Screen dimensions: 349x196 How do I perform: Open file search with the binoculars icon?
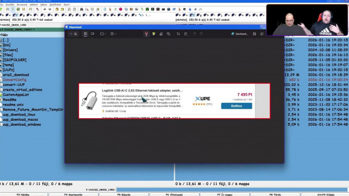pyautogui.click(x=81, y=9)
